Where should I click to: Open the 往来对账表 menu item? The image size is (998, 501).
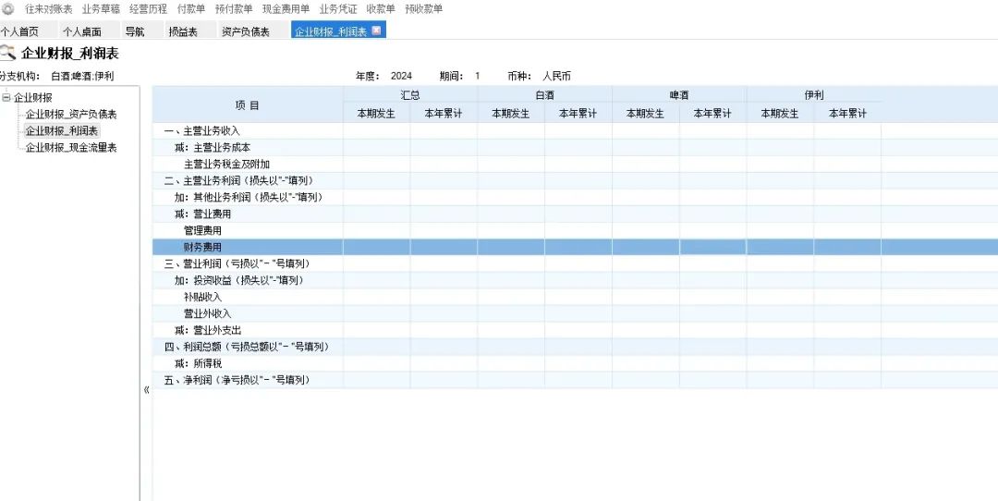tap(48, 9)
